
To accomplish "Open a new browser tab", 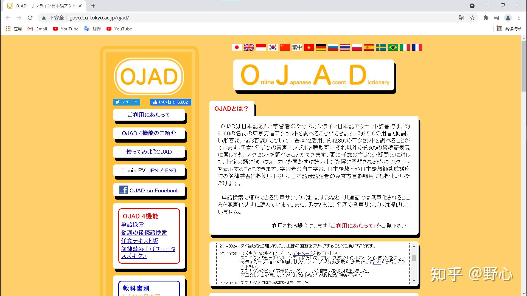I will click(x=93, y=5).
